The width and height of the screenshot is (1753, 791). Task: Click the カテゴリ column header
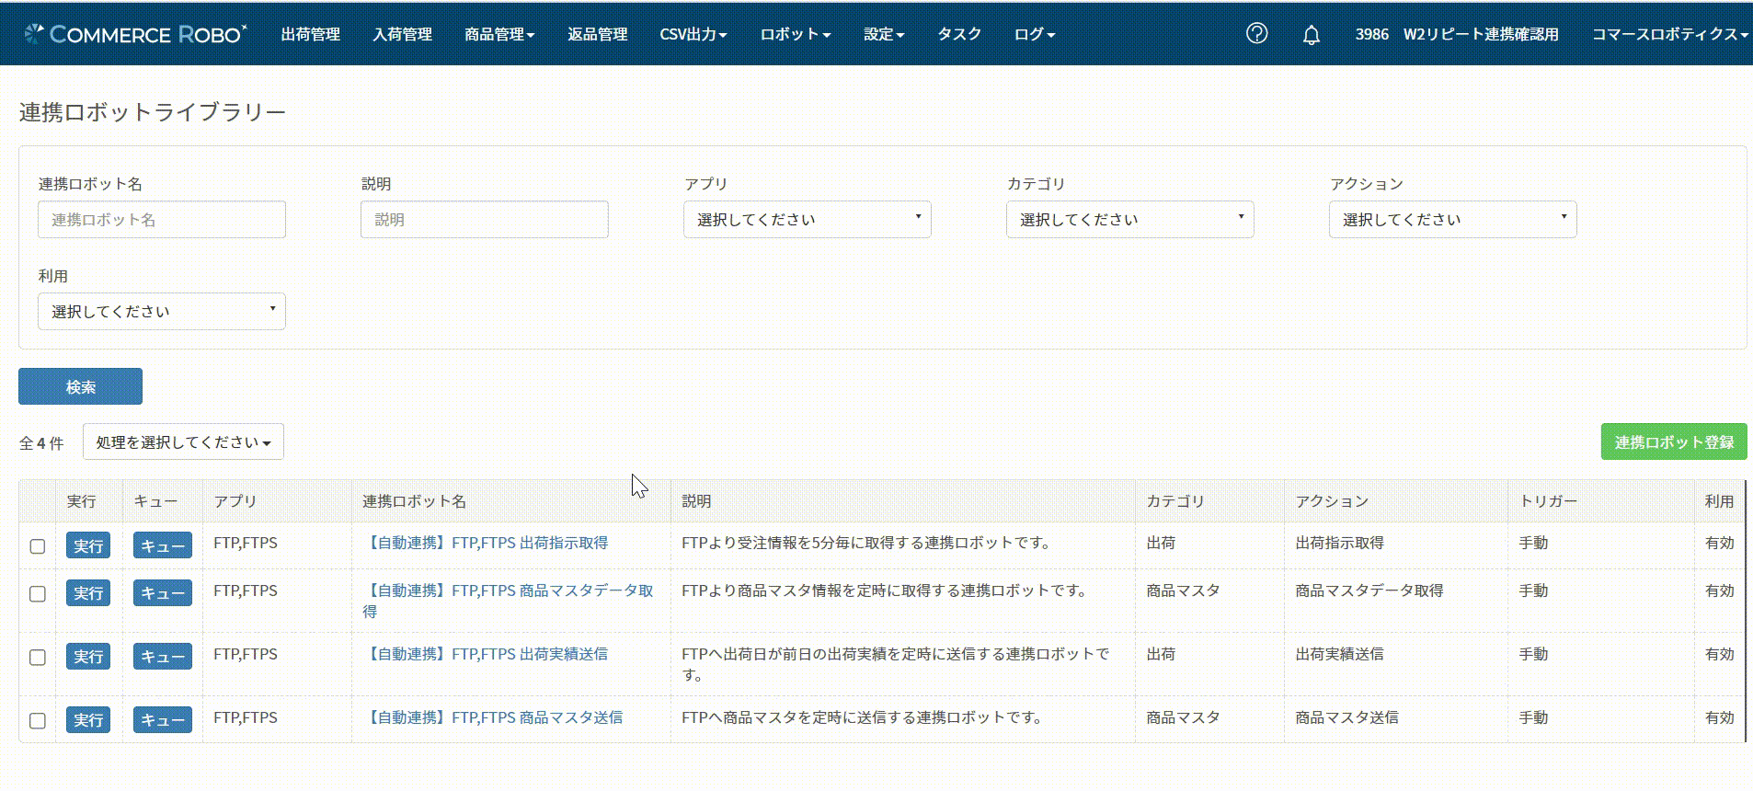1175,501
